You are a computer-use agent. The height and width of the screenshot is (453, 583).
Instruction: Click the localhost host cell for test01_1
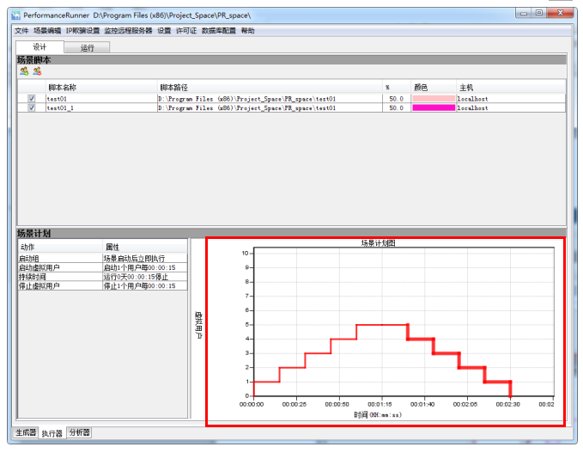[473, 108]
